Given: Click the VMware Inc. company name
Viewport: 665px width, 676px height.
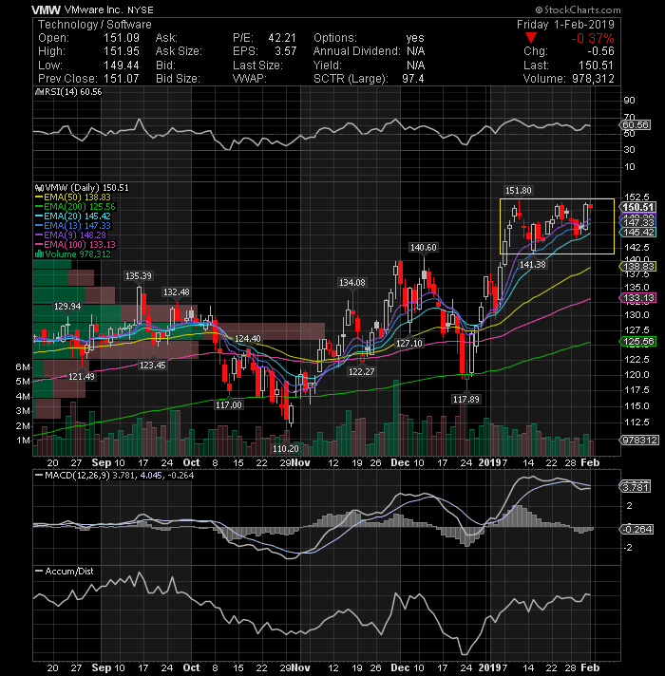Looking at the screenshot, I should 94,9.
